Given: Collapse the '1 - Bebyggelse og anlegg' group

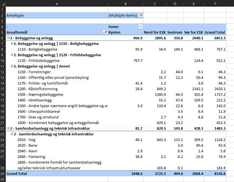Looking at the screenshot, I should pyautogui.click(x=8, y=38).
